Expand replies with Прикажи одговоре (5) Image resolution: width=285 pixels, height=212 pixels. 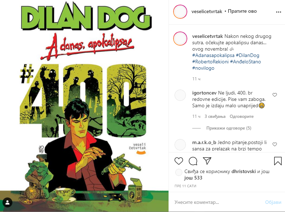point(229,128)
